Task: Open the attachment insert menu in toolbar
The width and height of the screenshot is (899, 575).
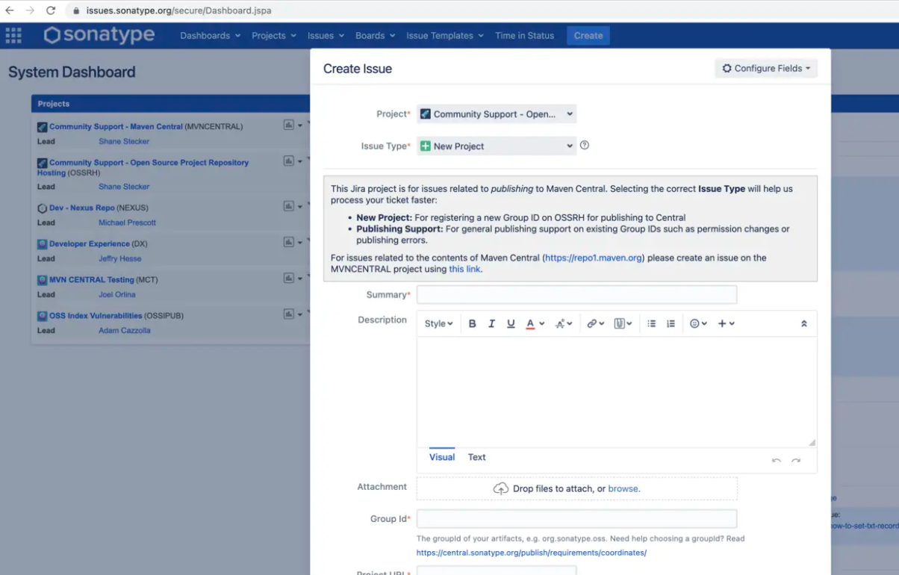Action: click(623, 323)
